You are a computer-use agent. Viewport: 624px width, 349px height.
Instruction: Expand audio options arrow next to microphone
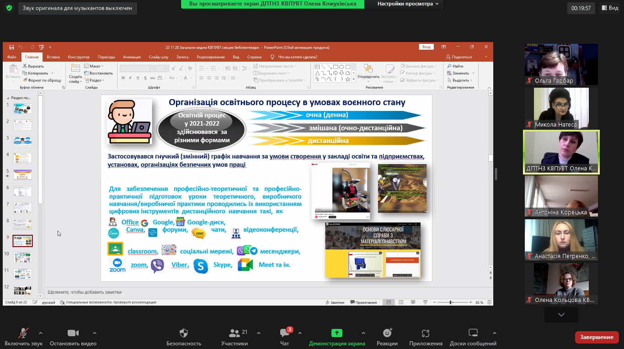[x=40, y=333]
